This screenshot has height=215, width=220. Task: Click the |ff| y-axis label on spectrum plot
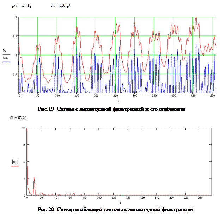pyautogui.click(x=14, y=162)
